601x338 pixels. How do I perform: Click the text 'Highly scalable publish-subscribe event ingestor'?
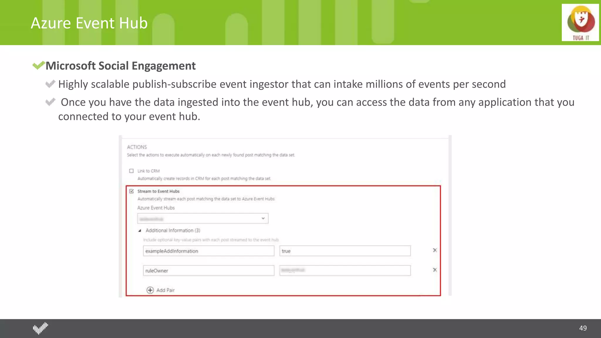click(x=173, y=84)
